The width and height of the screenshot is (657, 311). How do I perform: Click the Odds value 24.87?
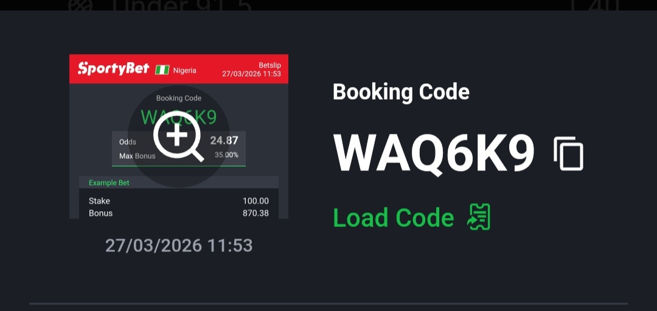[x=224, y=140]
